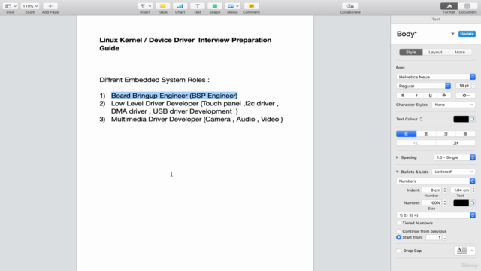The image size is (481, 271).
Task: Click the Collaborate icon
Action: click(x=350, y=6)
